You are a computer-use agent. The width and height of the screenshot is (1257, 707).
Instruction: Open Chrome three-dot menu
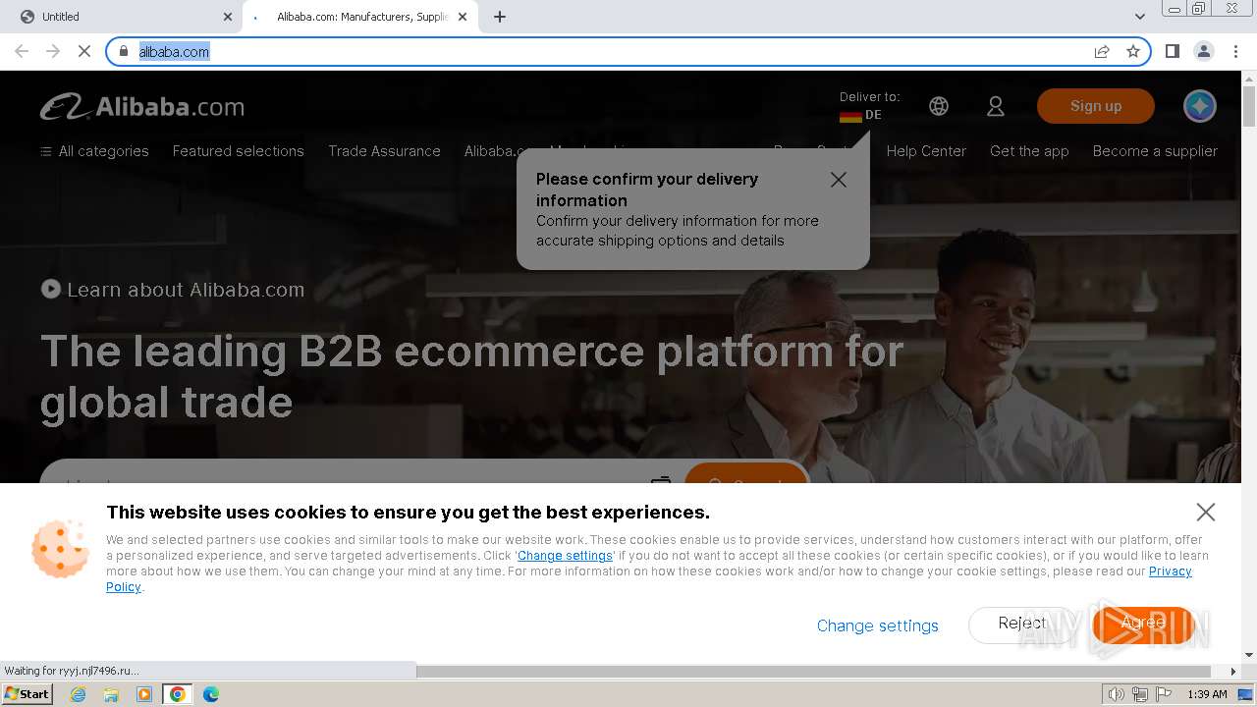click(1235, 52)
